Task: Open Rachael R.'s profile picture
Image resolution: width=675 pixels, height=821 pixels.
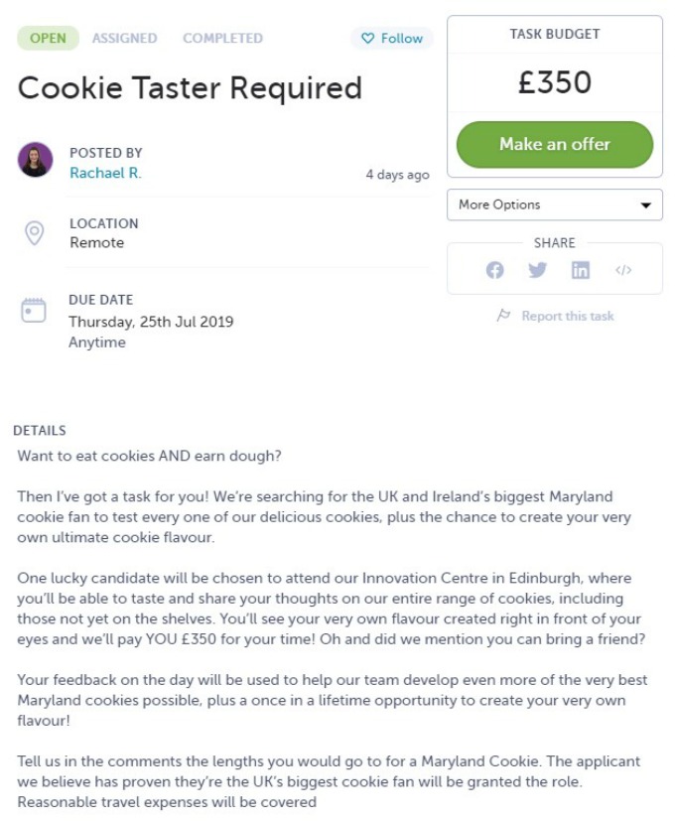Action: click(x=35, y=159)
